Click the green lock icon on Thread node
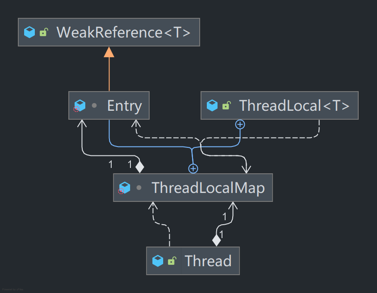Image resolution: width=377 pixels, height=293 pixels. 172,261
